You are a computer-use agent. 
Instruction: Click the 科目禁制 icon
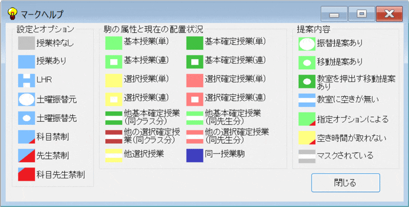click(x=26, y=137)
